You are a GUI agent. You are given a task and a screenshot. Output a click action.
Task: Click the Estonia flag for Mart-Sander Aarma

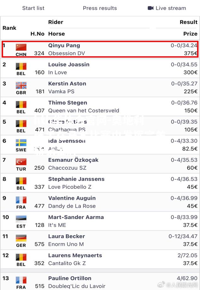coord(21,219)
